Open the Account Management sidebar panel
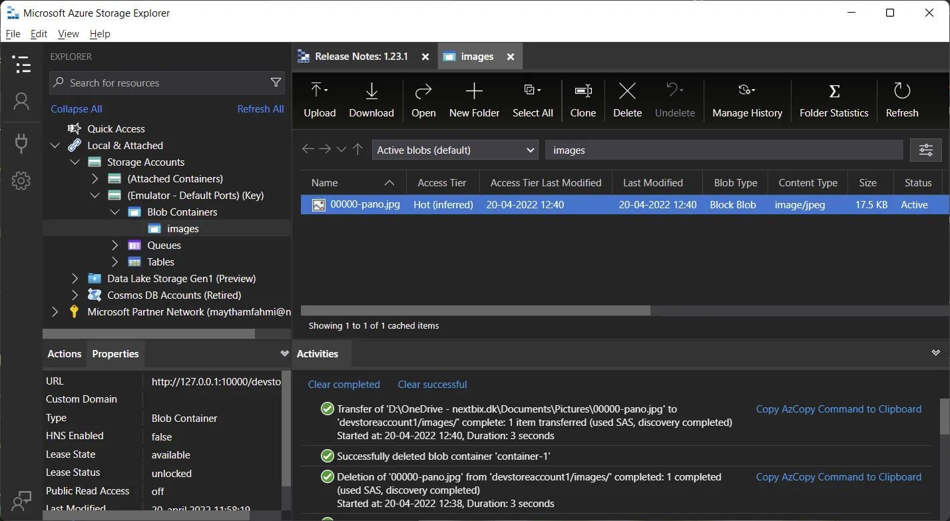Viewport: 950px width, 521px height. pos(21,102)
